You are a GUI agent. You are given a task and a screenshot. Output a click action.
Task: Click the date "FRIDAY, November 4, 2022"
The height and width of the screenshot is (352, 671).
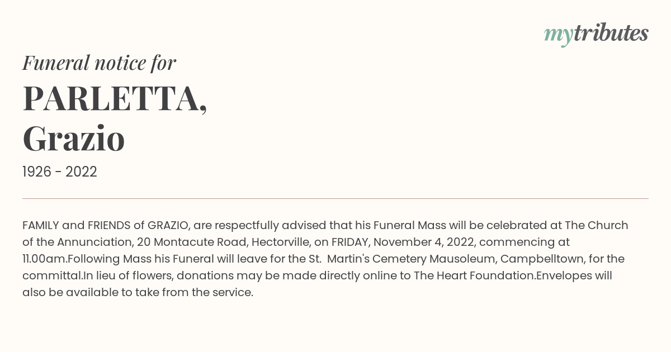click(x=403, y=242)
